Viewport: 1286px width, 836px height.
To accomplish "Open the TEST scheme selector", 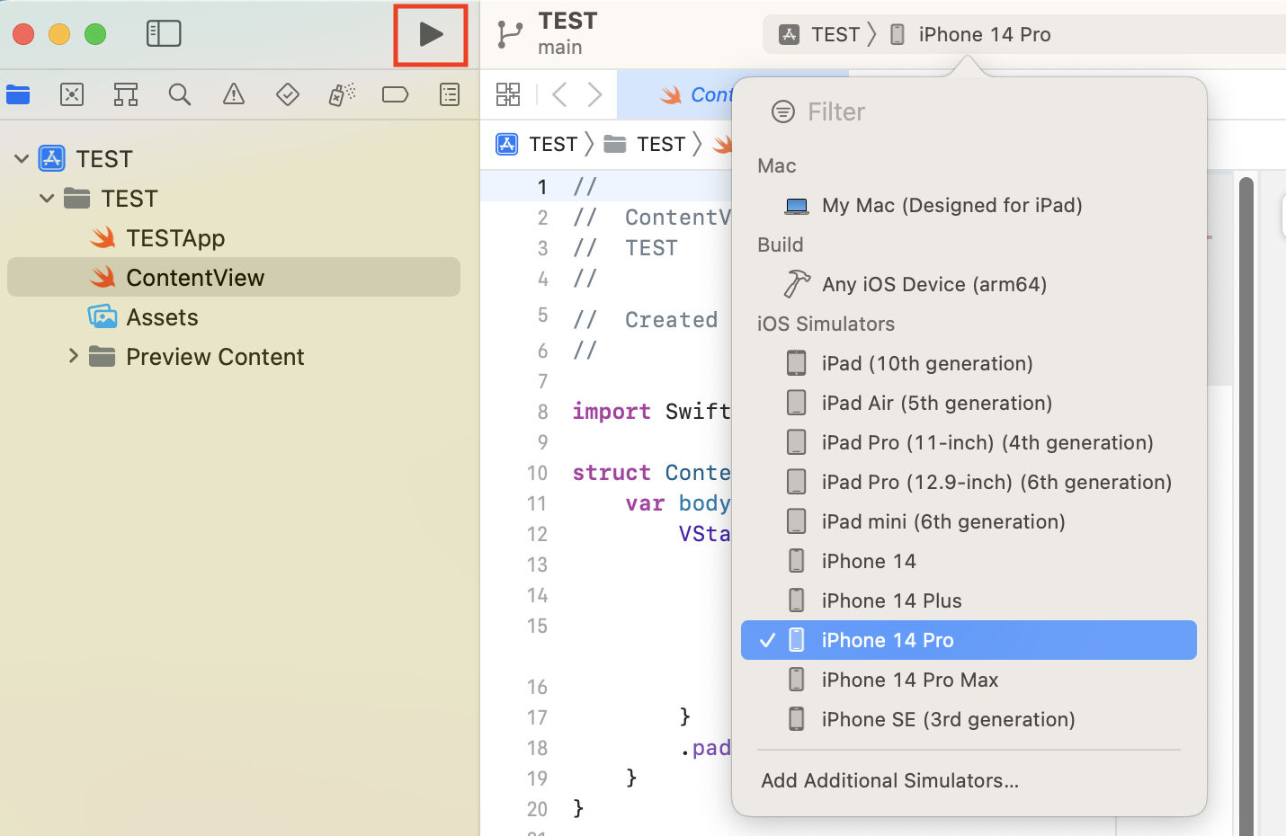I will click(x=819, y=35).
